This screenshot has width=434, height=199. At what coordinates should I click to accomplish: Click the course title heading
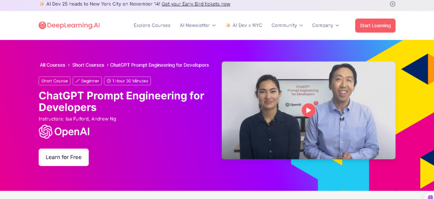click(x=122, y=101)
